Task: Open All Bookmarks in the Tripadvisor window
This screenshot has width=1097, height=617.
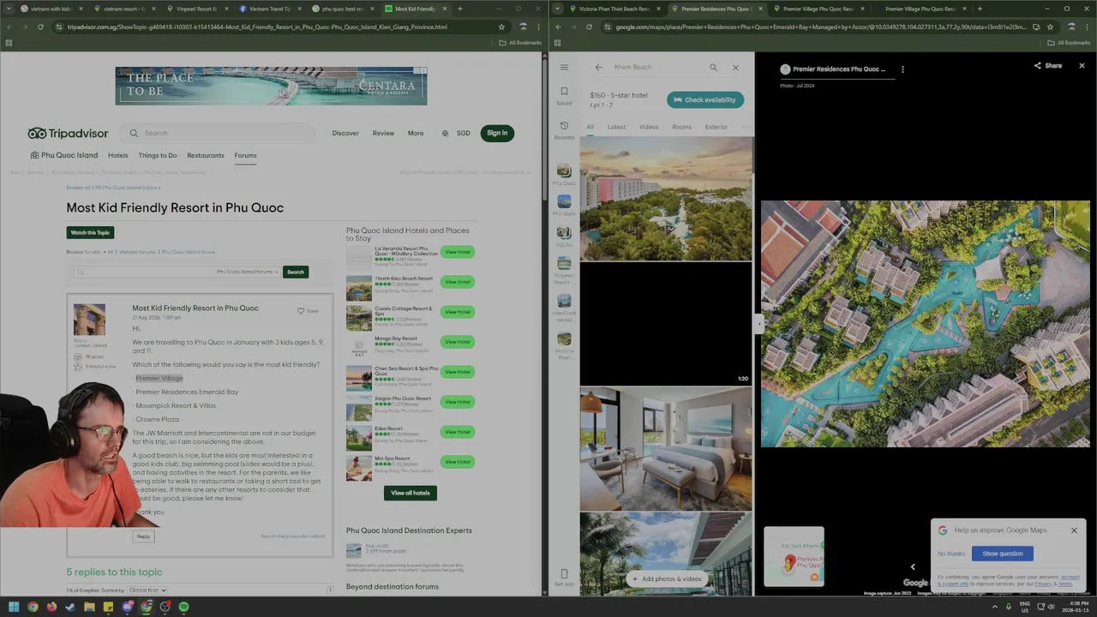Action: 522,42
